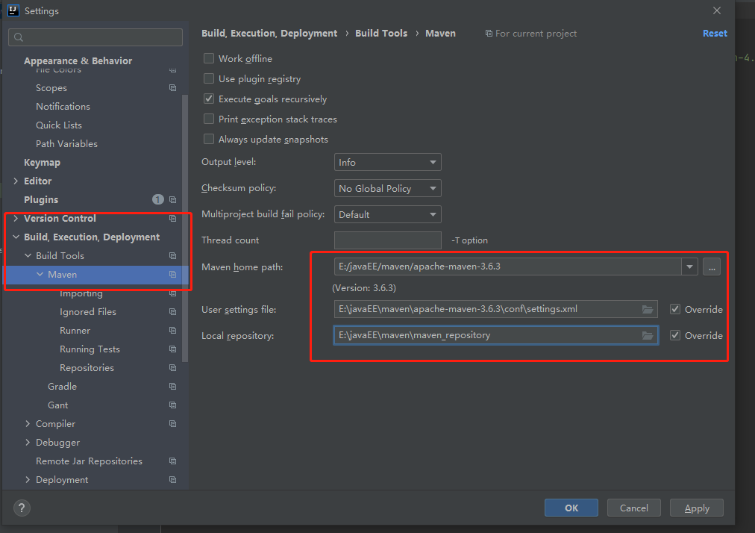Click the per-project icon beside Scopes
This screenshot has height=533, width=755.
(x=172, y=87)
